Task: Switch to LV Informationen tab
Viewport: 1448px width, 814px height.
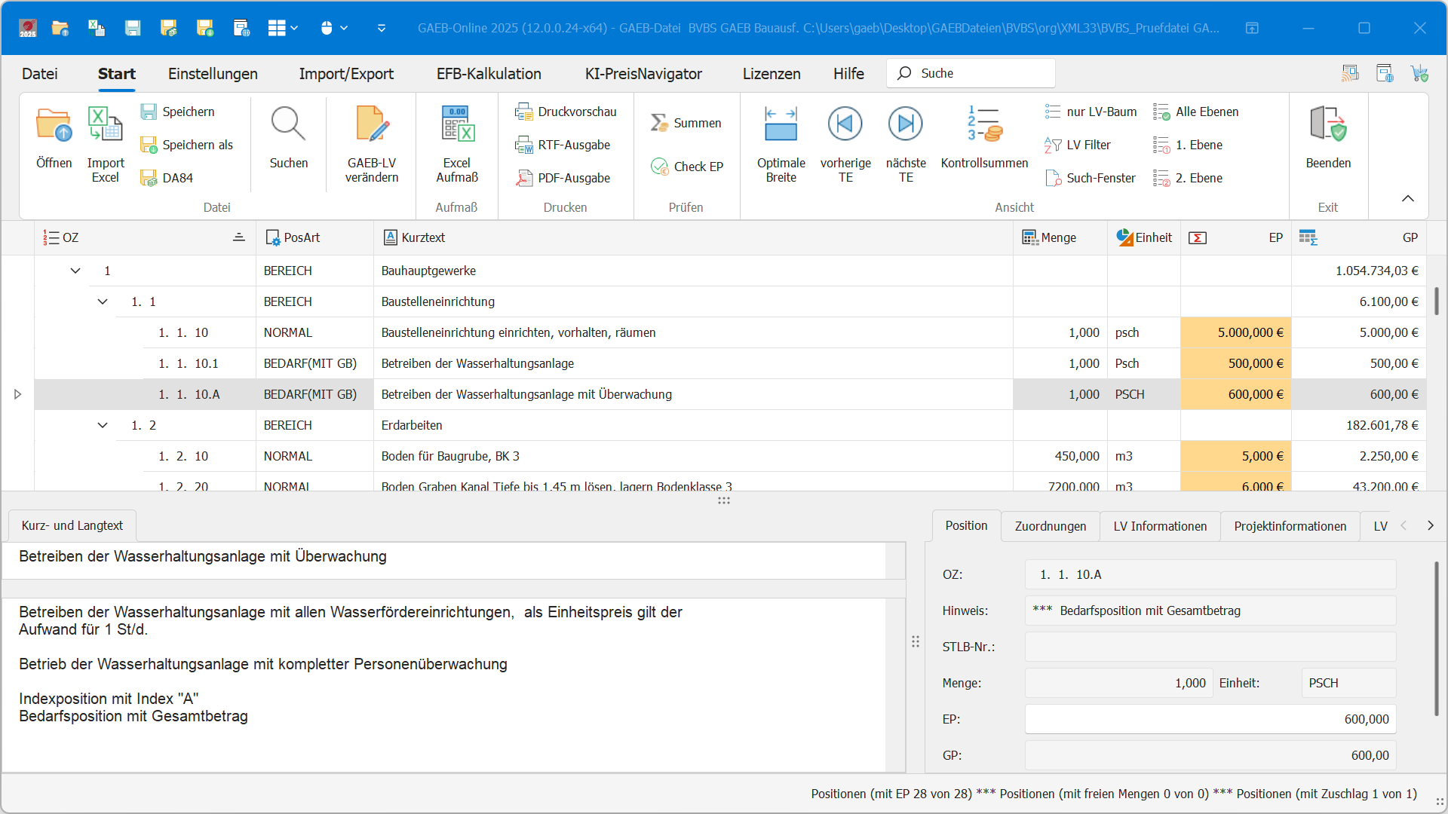Action: [x=1159, y=526]
